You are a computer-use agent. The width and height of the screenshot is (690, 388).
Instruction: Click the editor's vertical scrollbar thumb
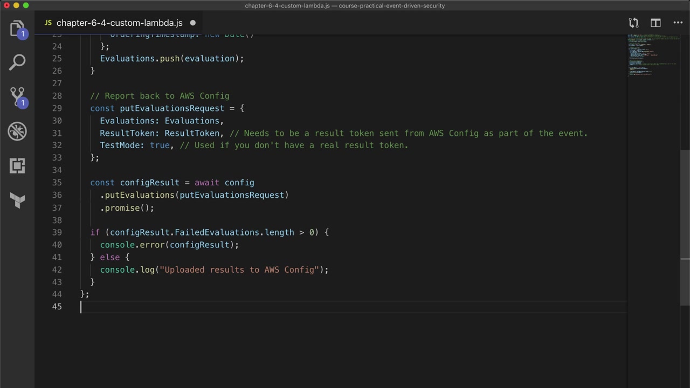685,226
